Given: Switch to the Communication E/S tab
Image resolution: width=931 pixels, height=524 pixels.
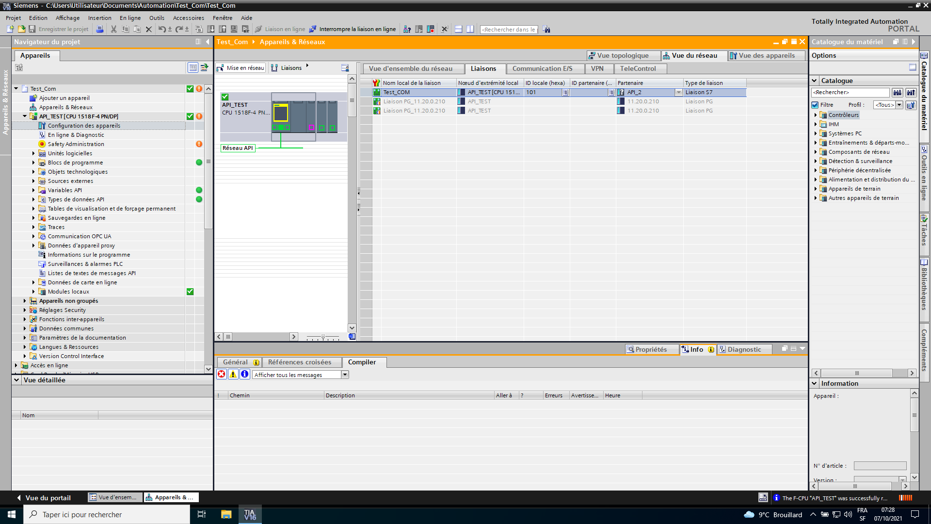Looking at the screenshot, I should [x=542, y=69].
